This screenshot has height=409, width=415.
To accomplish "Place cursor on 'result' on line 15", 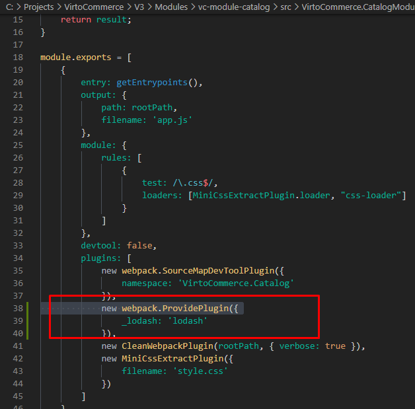I will (111, 20).
